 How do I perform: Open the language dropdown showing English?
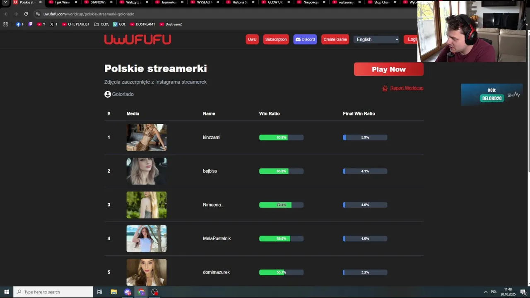376,39
